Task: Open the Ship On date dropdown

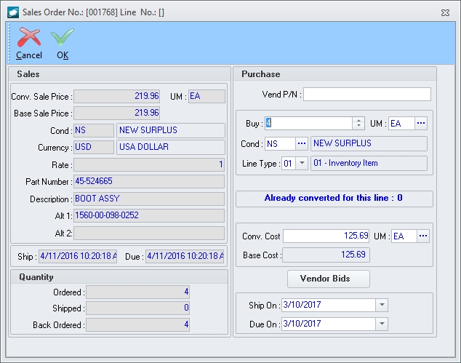Action: 382,305
